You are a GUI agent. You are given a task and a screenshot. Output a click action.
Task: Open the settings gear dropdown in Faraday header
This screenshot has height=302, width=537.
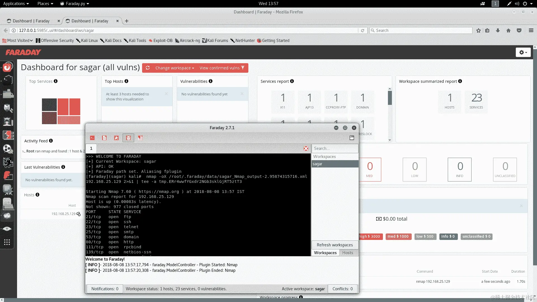523,52
